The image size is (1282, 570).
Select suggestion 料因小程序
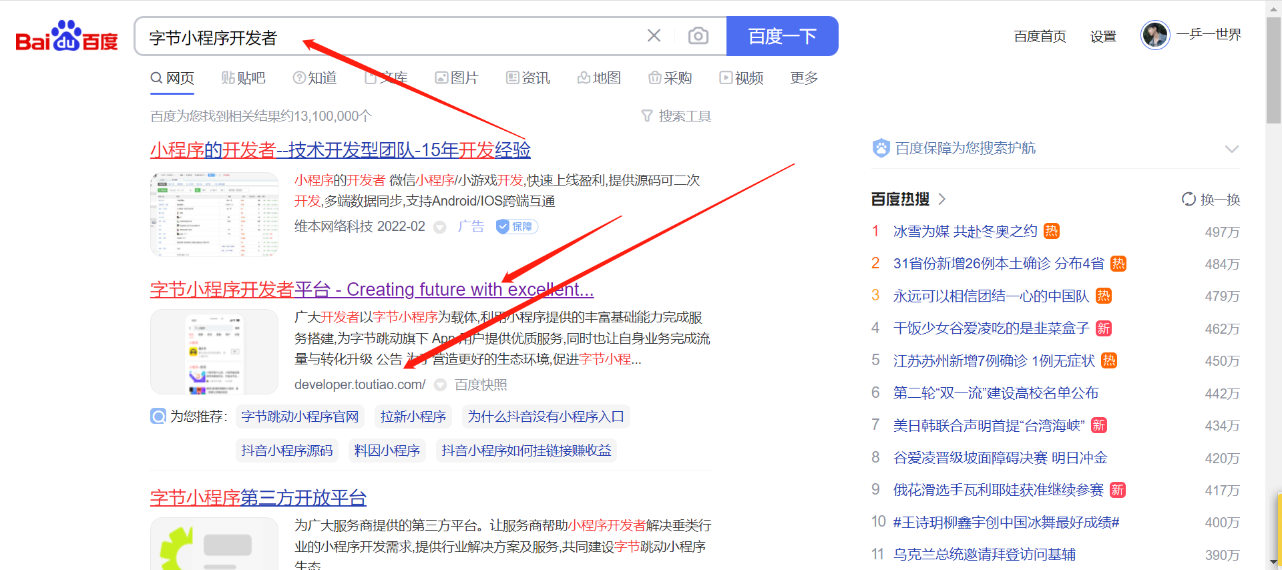[x=387, y=451]
